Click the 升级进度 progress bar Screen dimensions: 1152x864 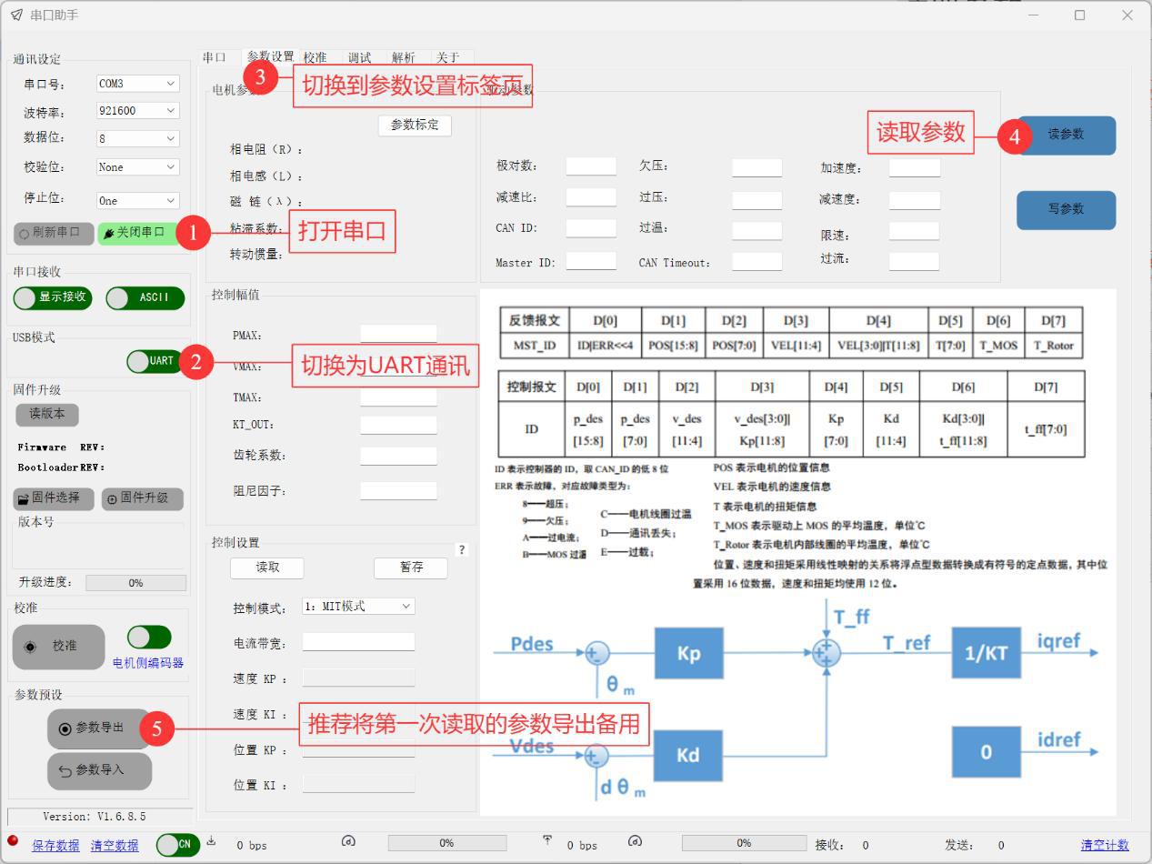pyautogui.click(x=135, y=583)
